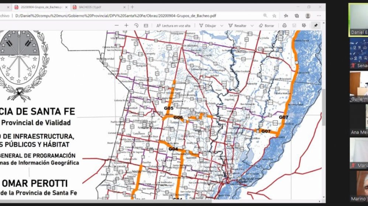This screenshot has width=368, height=206.
Task: Open a new browser tab
Action: point(133,7)
